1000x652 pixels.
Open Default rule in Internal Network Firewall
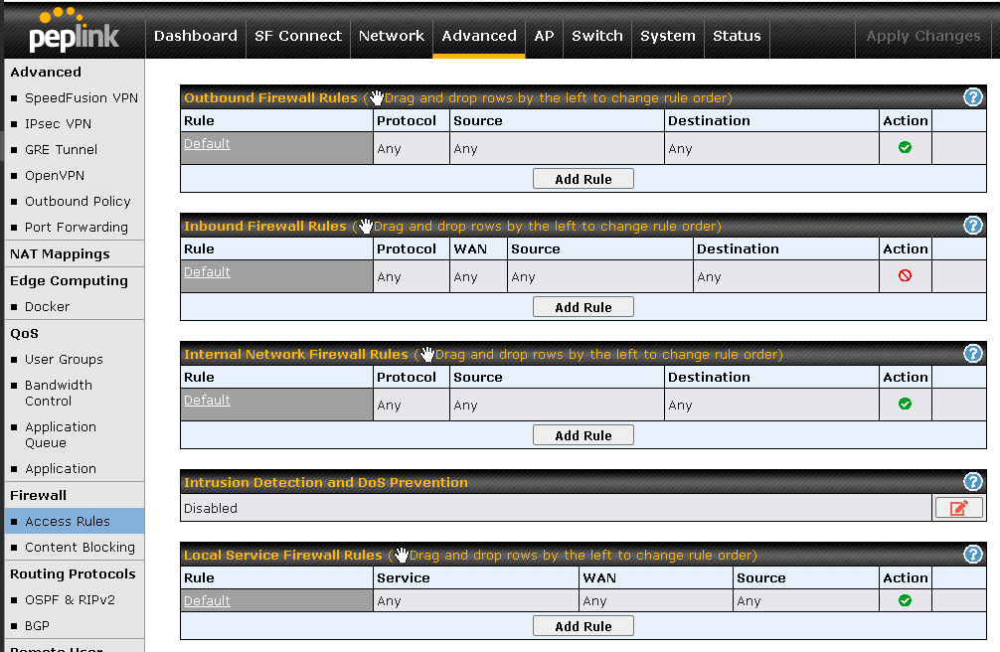[207, 401]
